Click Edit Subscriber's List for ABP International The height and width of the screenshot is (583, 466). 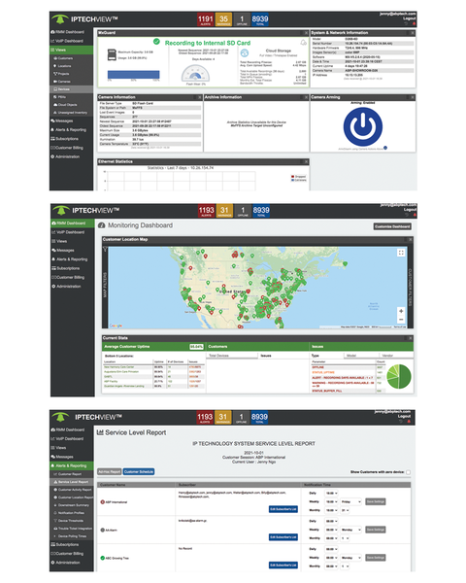point(283,509)
